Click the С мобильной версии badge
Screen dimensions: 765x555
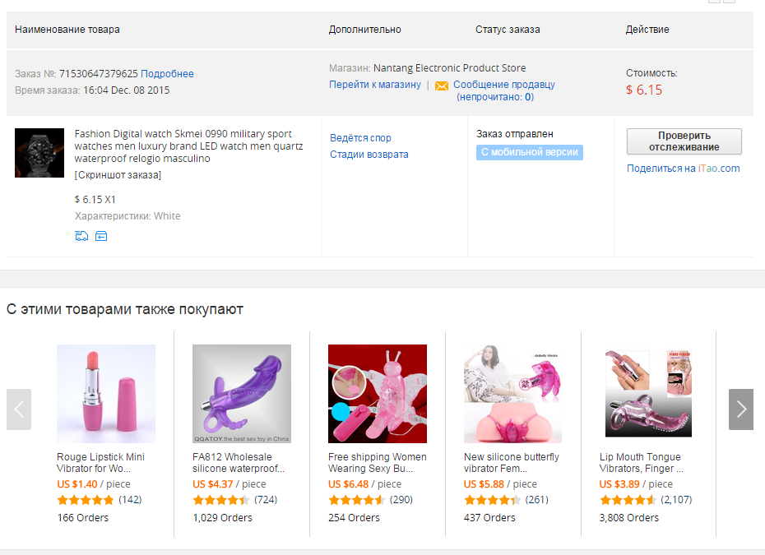pyautogui.click(x=530, y=152)
